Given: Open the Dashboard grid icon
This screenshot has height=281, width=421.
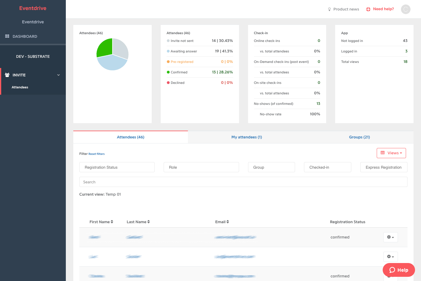Looking at the screenshot, I should click(7, 36).
